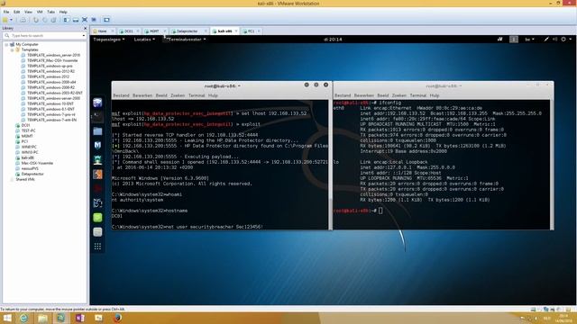This screenshot has width=577, height=324.
Task: Click the manage snapshots toolbar icon
Action: [53, 20]
